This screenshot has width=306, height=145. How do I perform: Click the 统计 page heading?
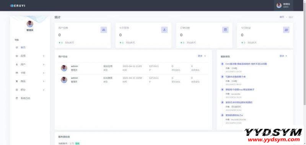(x=57, y=17)
